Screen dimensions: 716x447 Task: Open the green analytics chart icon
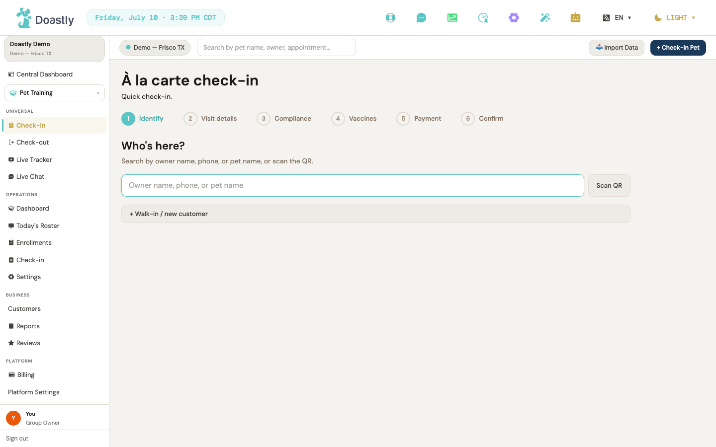pyautogui.click(x=452, y=18)
